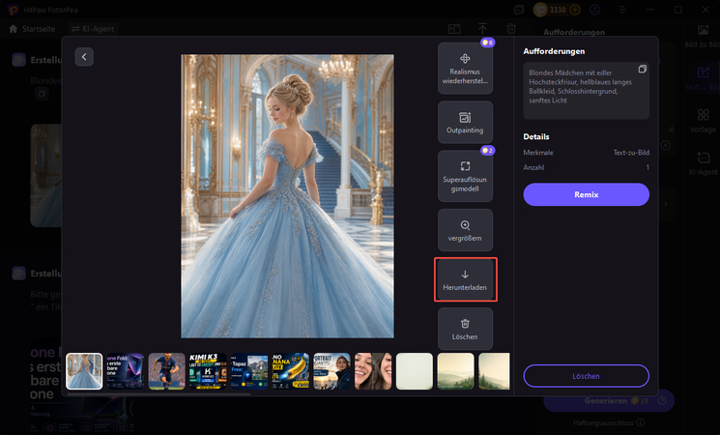Click the horizontal scrollbar under thumbnails
Image resolution: width=720 pixels, height=435 pixels.
click(158, 393)
